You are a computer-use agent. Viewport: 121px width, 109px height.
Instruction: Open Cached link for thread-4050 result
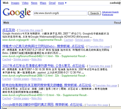pos(7,98)
